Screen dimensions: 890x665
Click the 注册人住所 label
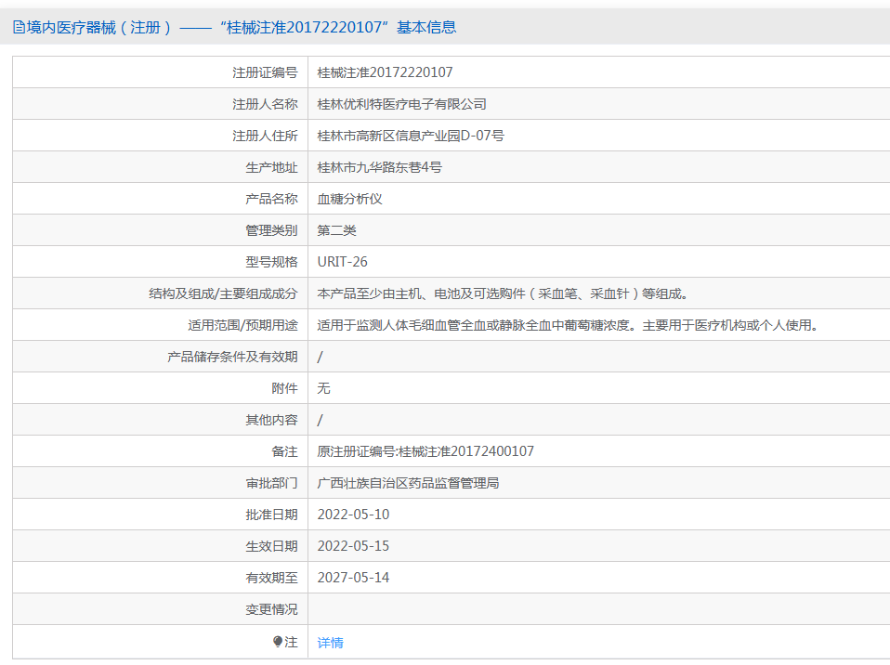(265, 136)
